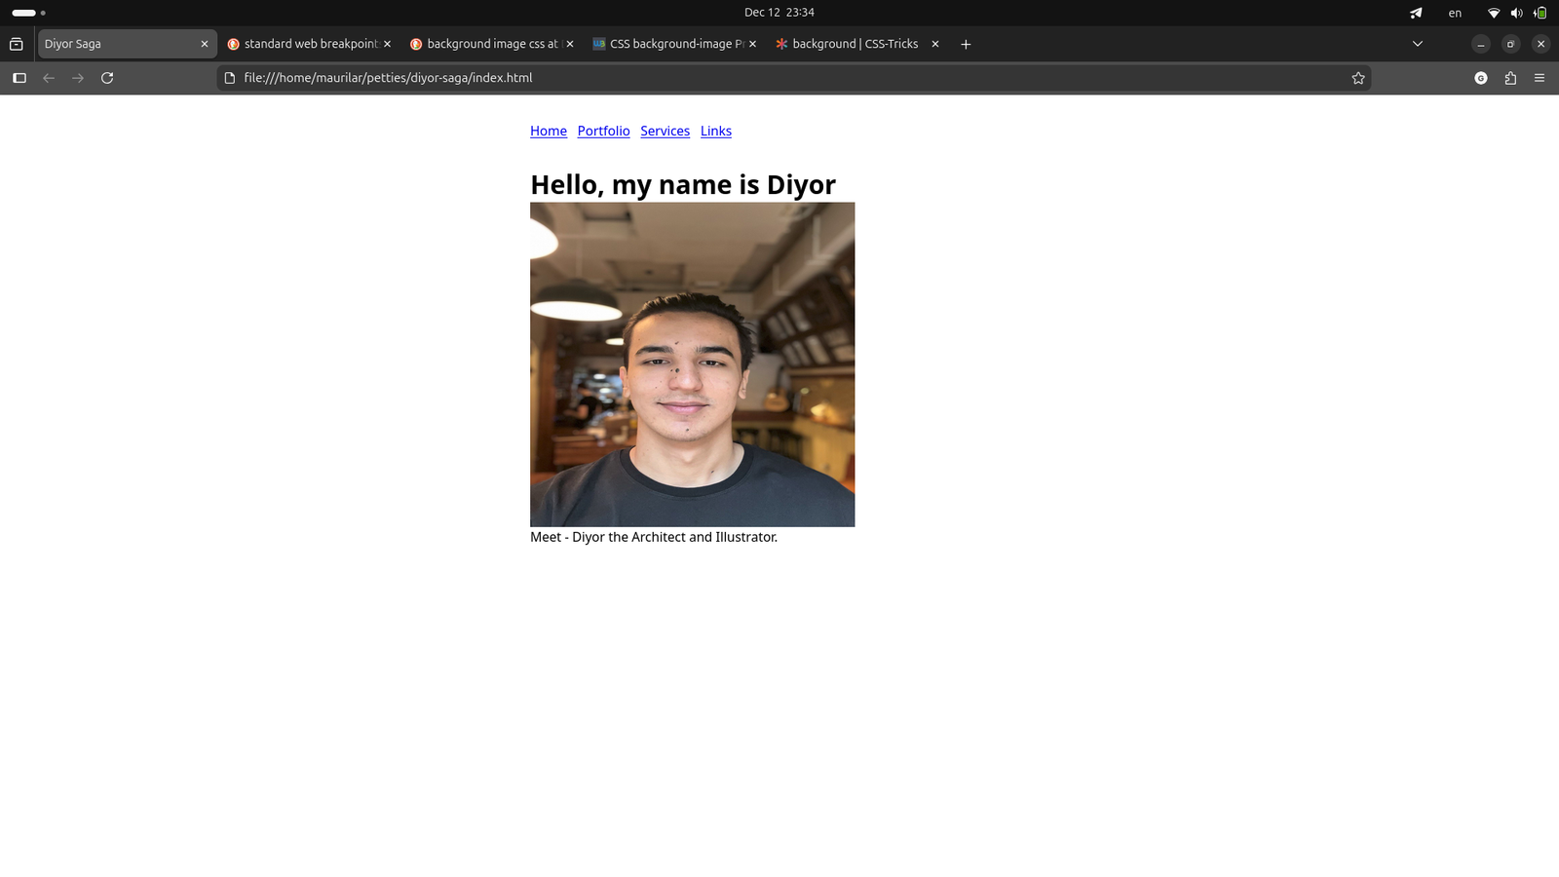Close the Diyor Saga tab
The image size is (1559, 877).
tap(205, 44)
